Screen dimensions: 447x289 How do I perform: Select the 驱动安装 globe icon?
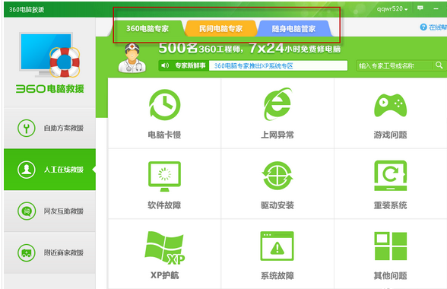coord(277,176)
